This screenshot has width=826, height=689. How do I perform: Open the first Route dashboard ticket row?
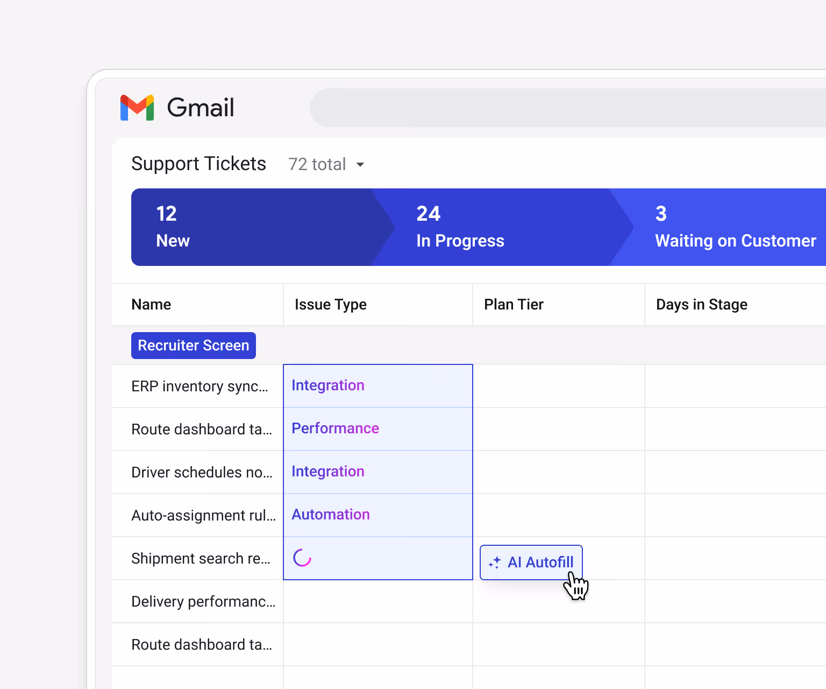202,430
